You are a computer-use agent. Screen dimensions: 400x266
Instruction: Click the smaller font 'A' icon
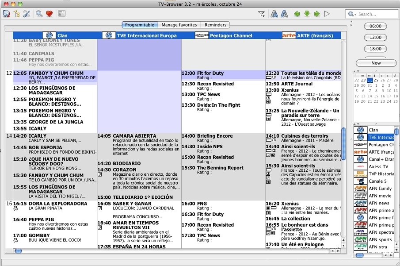tap(284, 14)
